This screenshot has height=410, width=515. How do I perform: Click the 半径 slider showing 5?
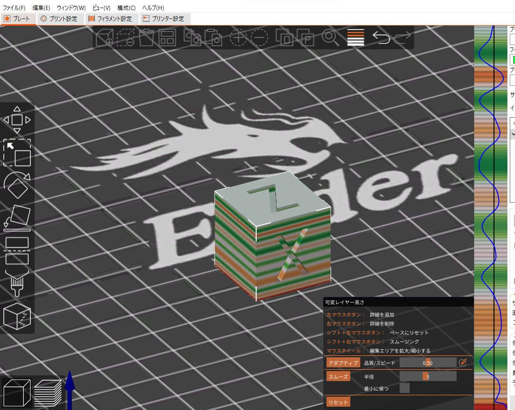pos(428,376)
